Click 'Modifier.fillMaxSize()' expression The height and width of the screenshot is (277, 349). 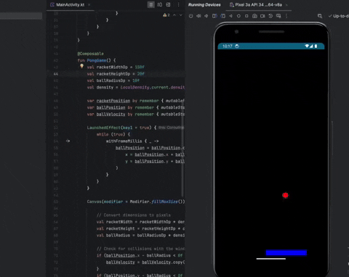[x=157, y=202]
